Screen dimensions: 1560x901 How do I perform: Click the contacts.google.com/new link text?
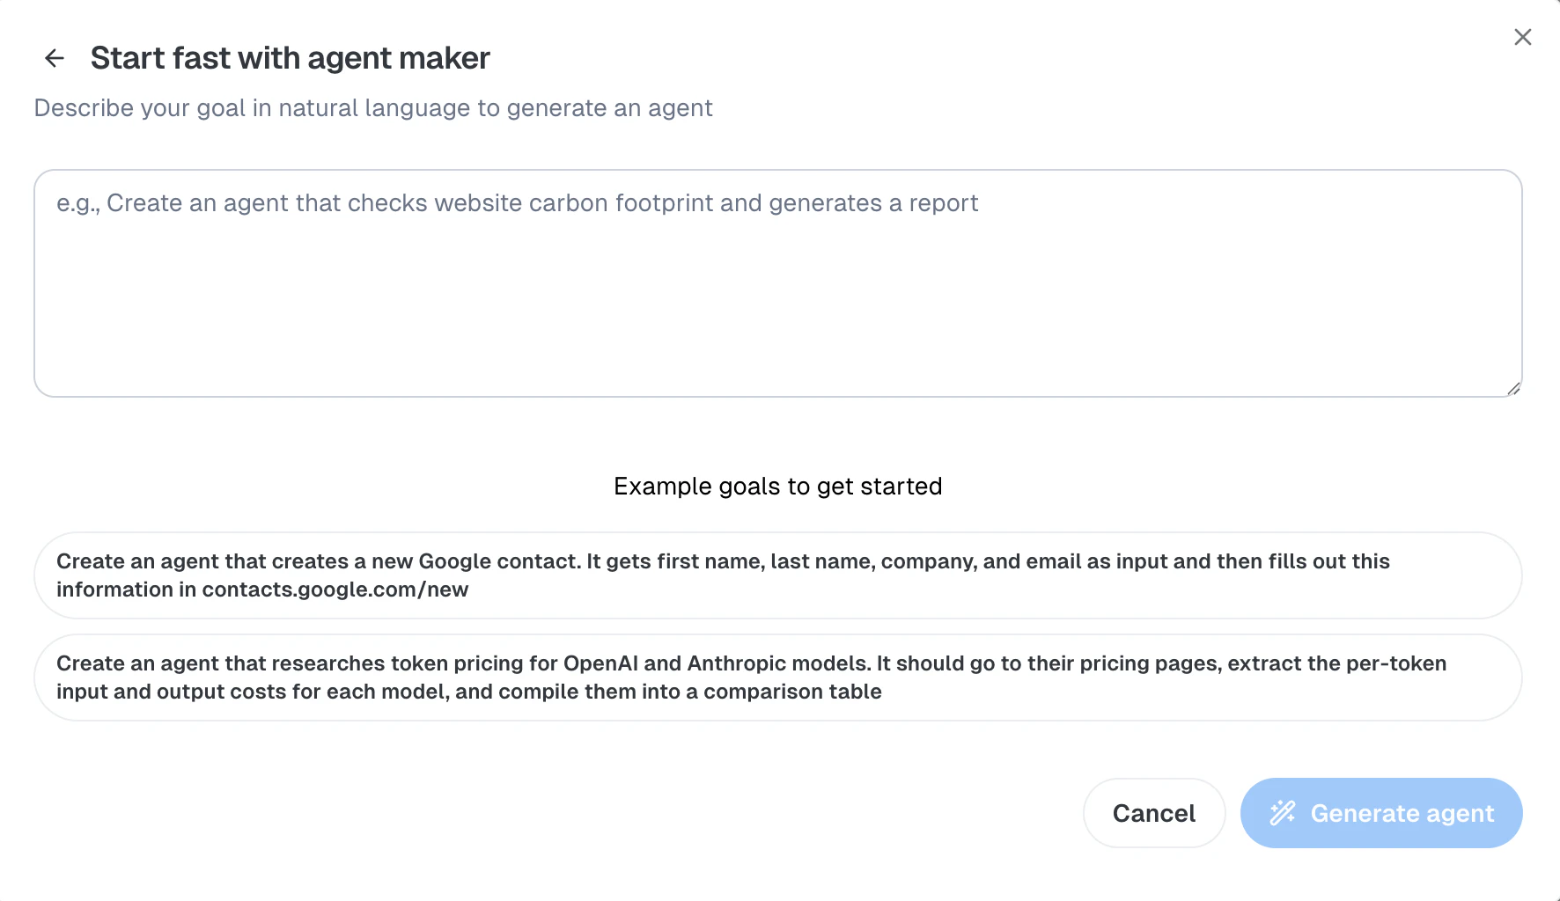pos(335,590)
